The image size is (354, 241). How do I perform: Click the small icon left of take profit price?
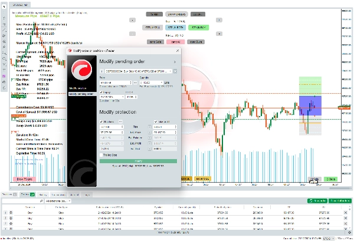pyautogui.click(x=149, y=133)
